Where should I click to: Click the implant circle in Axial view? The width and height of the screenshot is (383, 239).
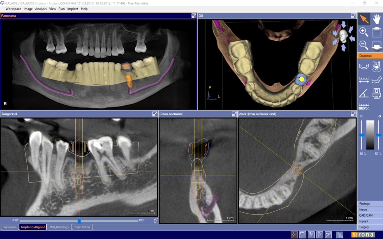[x=297, y=171]
